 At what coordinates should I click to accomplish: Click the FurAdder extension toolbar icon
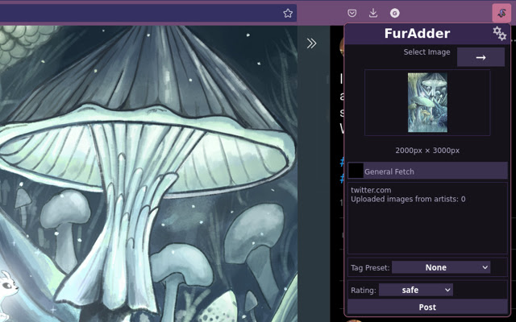[x=501, y=13]
